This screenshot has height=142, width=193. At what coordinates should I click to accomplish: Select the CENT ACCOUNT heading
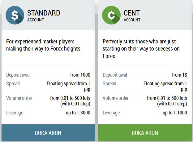pyautogui.click(x=132, y=16)
